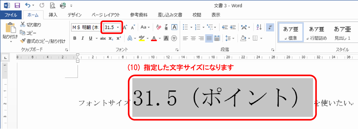358x129 pixels.
Task: Open Asian layout (拡張書式) menu
Action: tap(246, 27)
